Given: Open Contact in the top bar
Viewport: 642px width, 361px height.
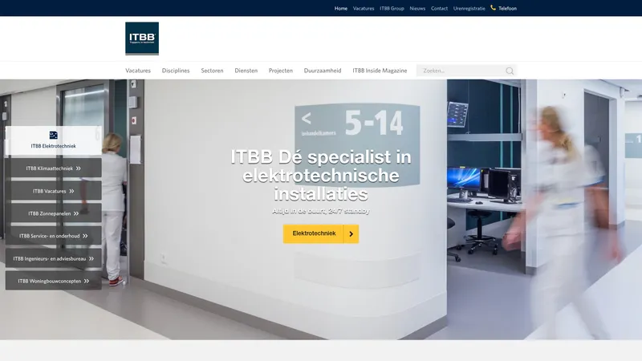Looking at the screenshot, I should coord(439,8).
